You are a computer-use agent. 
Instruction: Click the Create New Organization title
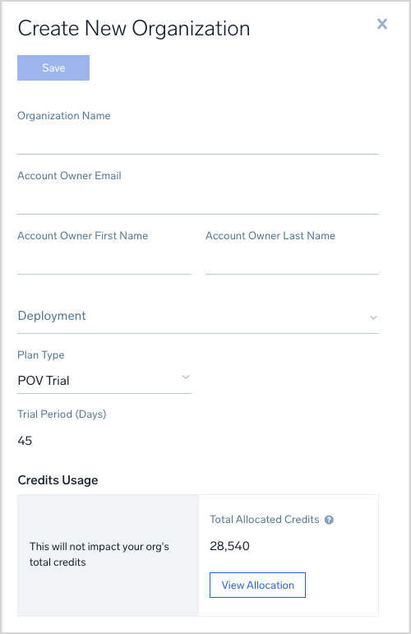click(134, 29)
